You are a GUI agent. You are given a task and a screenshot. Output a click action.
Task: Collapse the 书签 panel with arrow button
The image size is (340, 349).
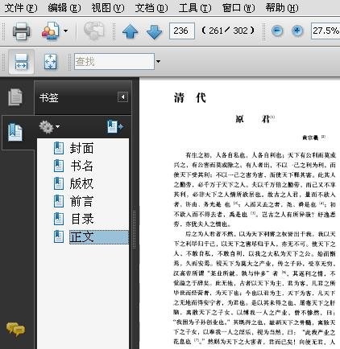click(122, 96)
